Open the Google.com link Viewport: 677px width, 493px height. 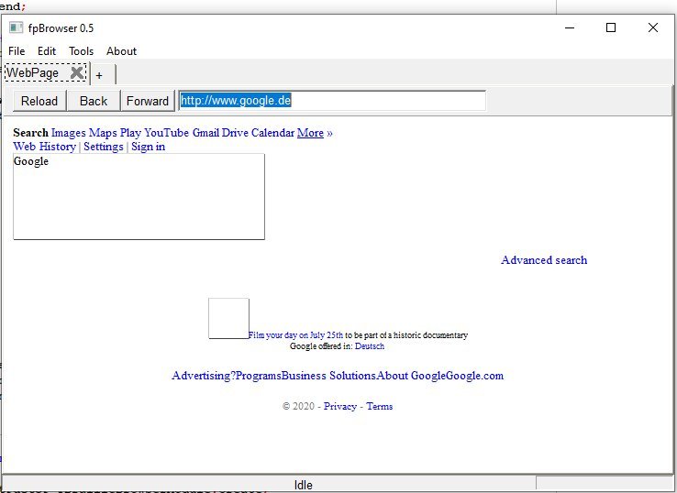pos(474,376)
